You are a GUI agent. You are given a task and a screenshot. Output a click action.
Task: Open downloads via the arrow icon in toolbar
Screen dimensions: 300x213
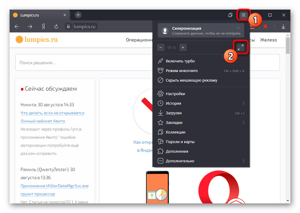283,27
